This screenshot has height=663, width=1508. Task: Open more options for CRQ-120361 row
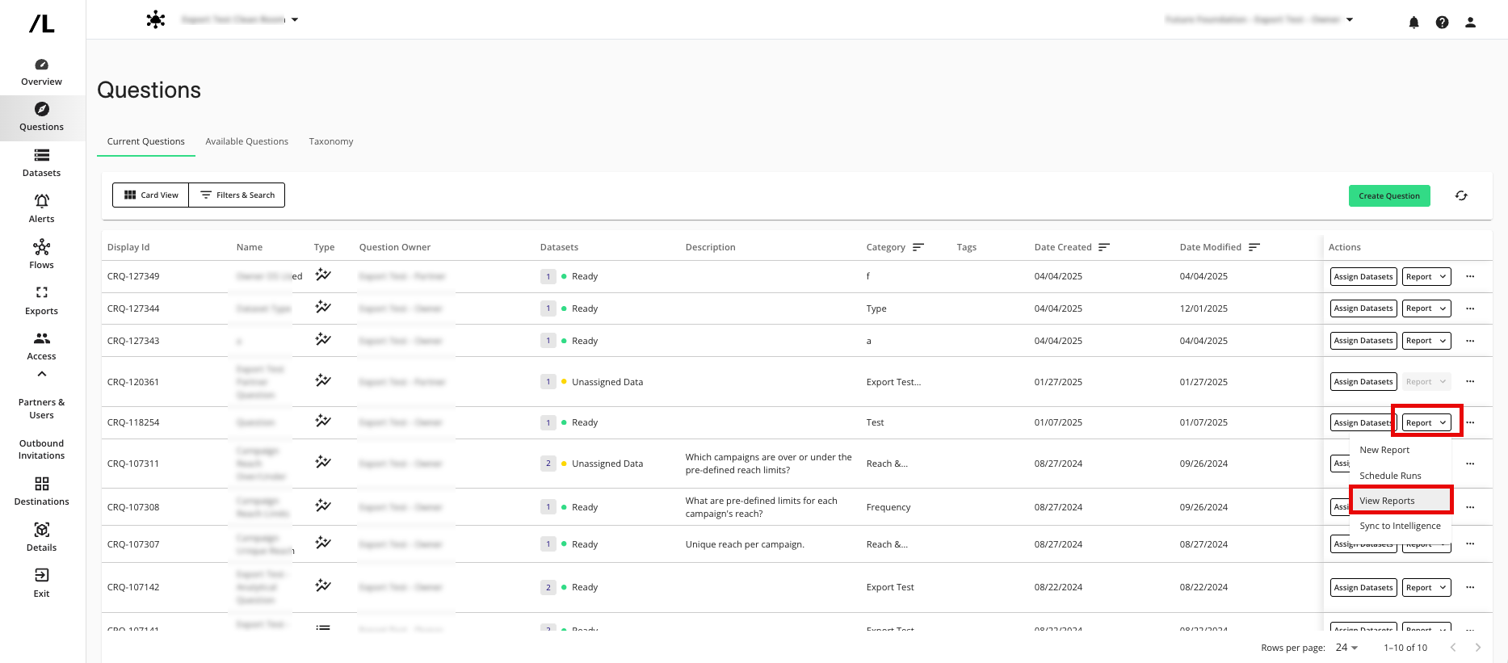pyautogui.click(x=1470, y=381)
